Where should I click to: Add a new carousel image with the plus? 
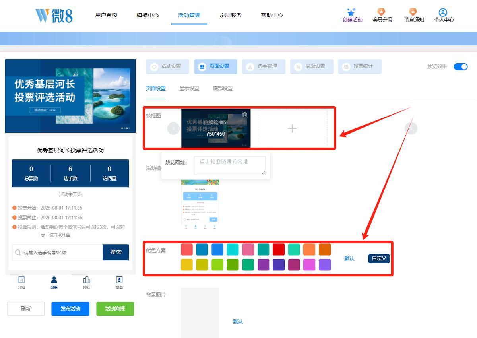[x=292, y=128]
